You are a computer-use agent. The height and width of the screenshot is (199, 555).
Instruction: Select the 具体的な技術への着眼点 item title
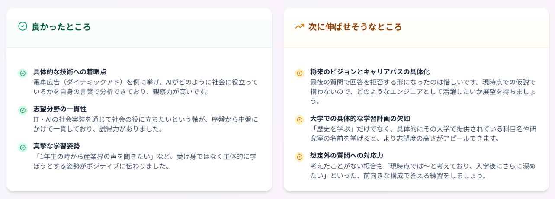pos(70,72)
